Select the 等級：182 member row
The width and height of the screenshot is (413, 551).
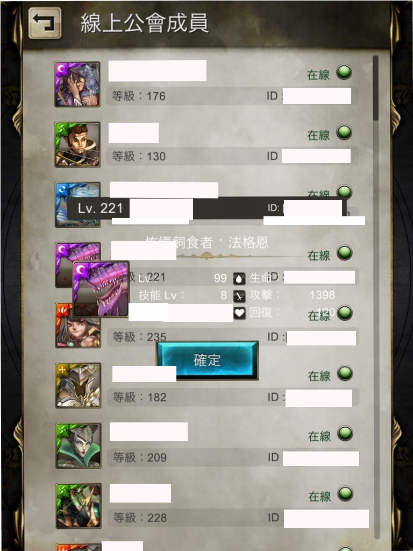pos(207,385)
